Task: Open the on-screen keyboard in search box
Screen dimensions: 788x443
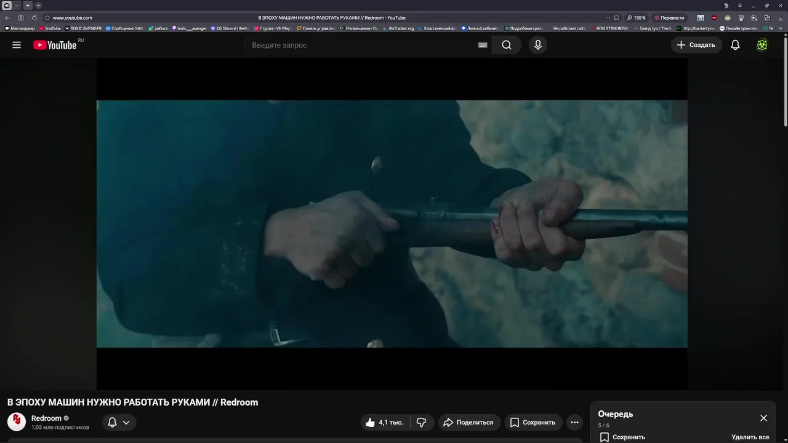Action: pyautogui.click(x=483, y=45)
